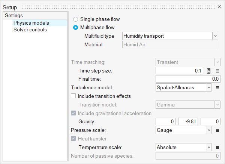The width and height of the screenshot is (225, 164).
Task: Close the Setup panel
Action: [220, 7]
